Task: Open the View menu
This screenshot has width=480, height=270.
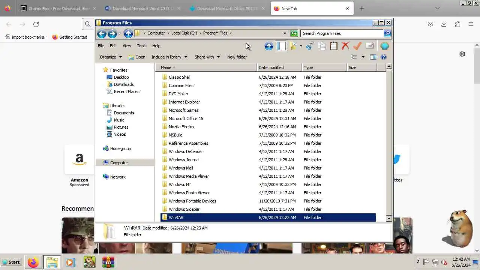Action: [127, 46]
